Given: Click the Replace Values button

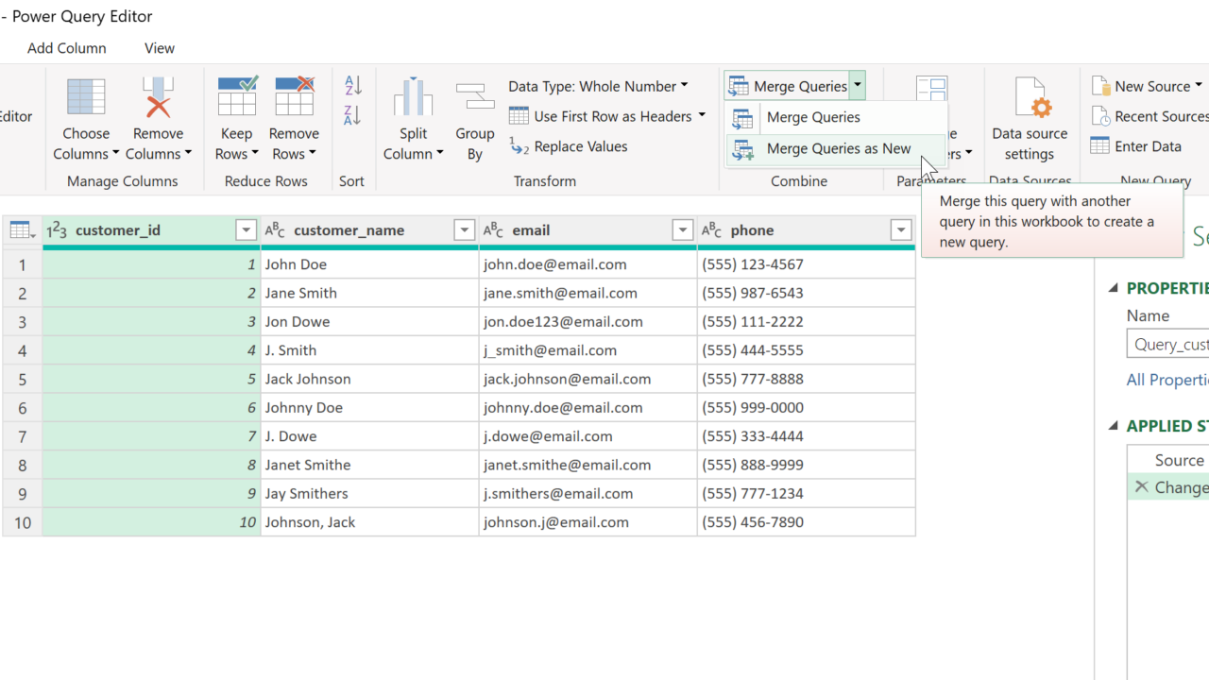Looking at the screenshot, I should point(569,146).
